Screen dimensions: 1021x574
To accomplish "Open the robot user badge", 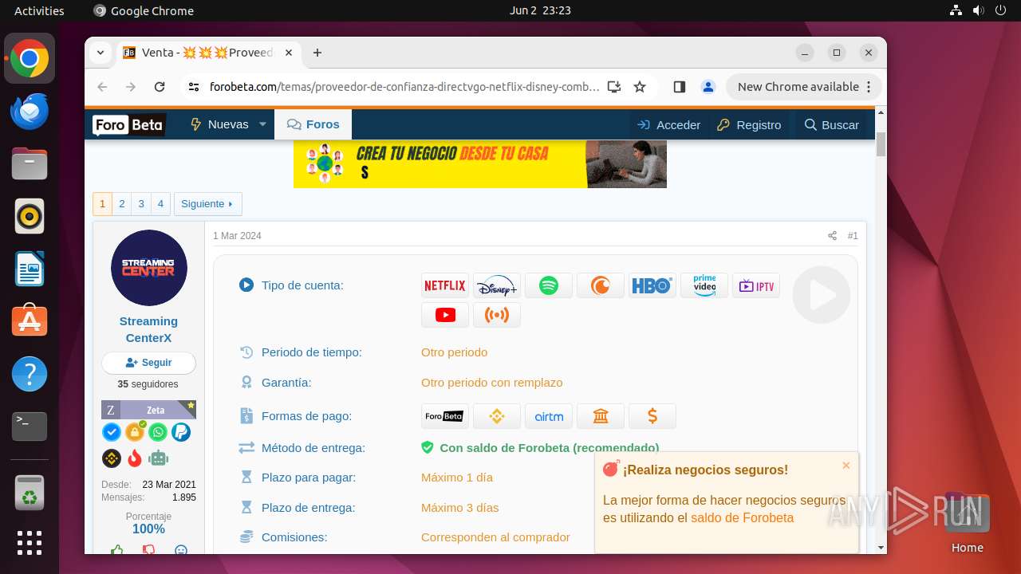I will pyautogui.click(x=158, y=458).
